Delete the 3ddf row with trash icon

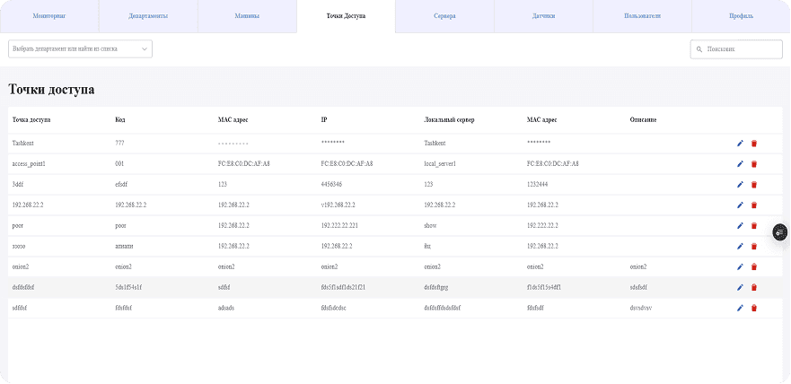coord(754,185)
